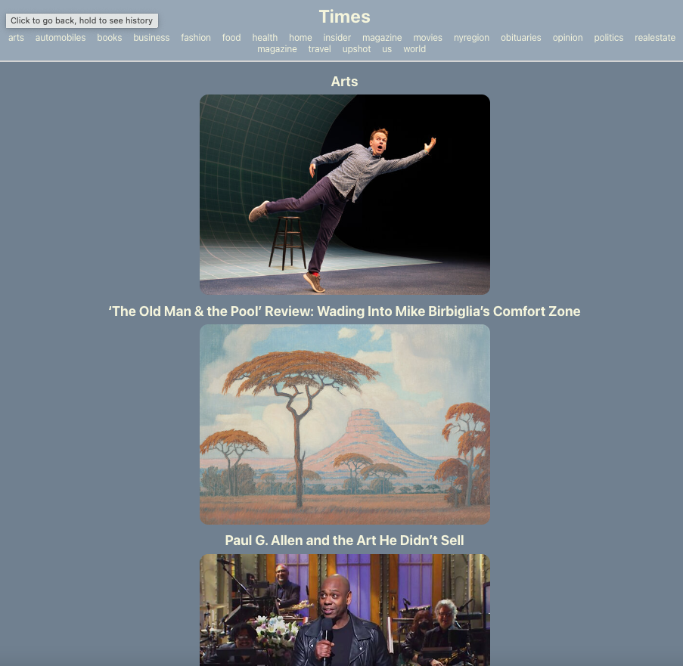Open the Paul G. Allen art article
This screenshot has height=666, width=683.
[x=344, y=540]
